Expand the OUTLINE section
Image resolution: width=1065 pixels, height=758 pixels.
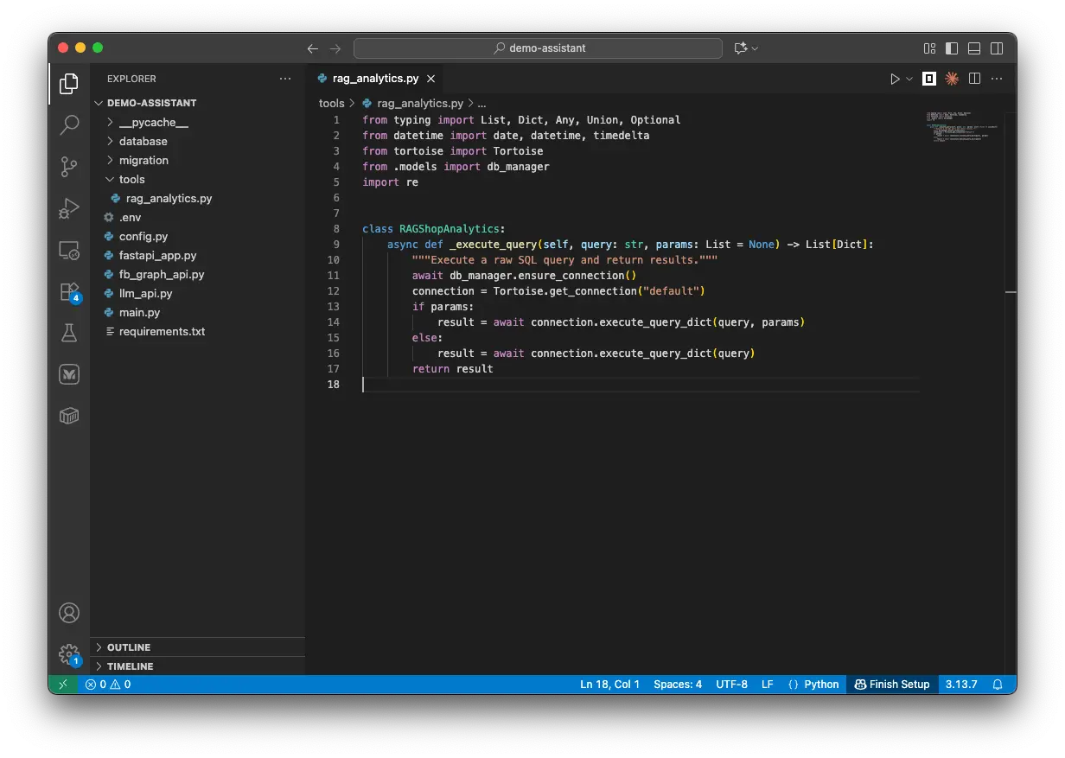pos(129,647)
